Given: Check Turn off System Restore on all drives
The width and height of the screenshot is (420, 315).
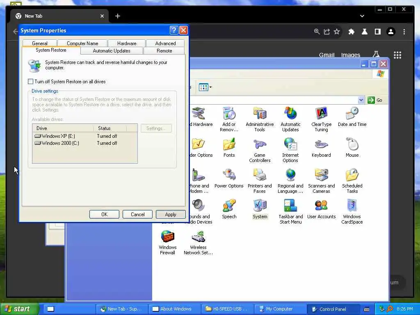Looking at the screenshot, I should click(30, 82).
